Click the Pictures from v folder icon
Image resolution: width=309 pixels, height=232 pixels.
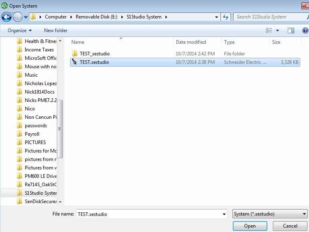point(19,167)
